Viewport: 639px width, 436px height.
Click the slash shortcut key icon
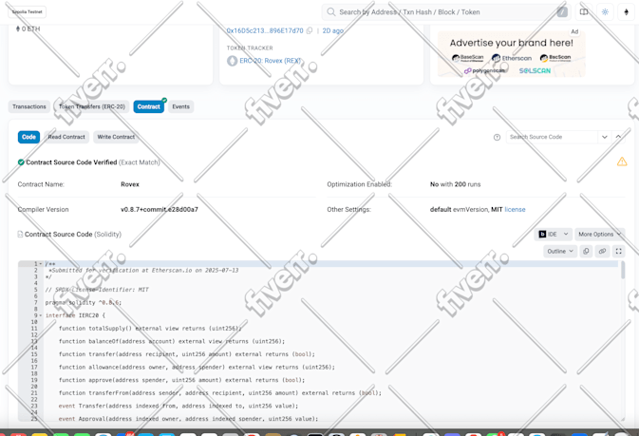[x=562, y=12]
